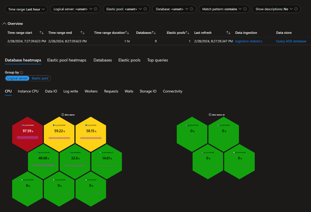Open the Logical server filter dropdown

tap(75, 9)
